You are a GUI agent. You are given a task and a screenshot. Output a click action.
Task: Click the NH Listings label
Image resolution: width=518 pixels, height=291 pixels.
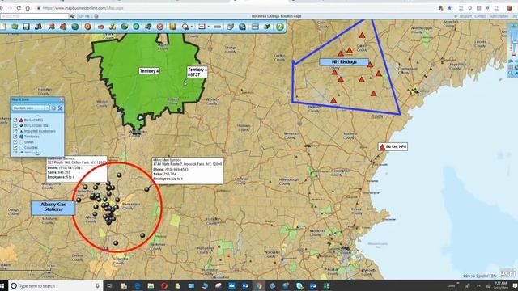(x=344, y=61)
